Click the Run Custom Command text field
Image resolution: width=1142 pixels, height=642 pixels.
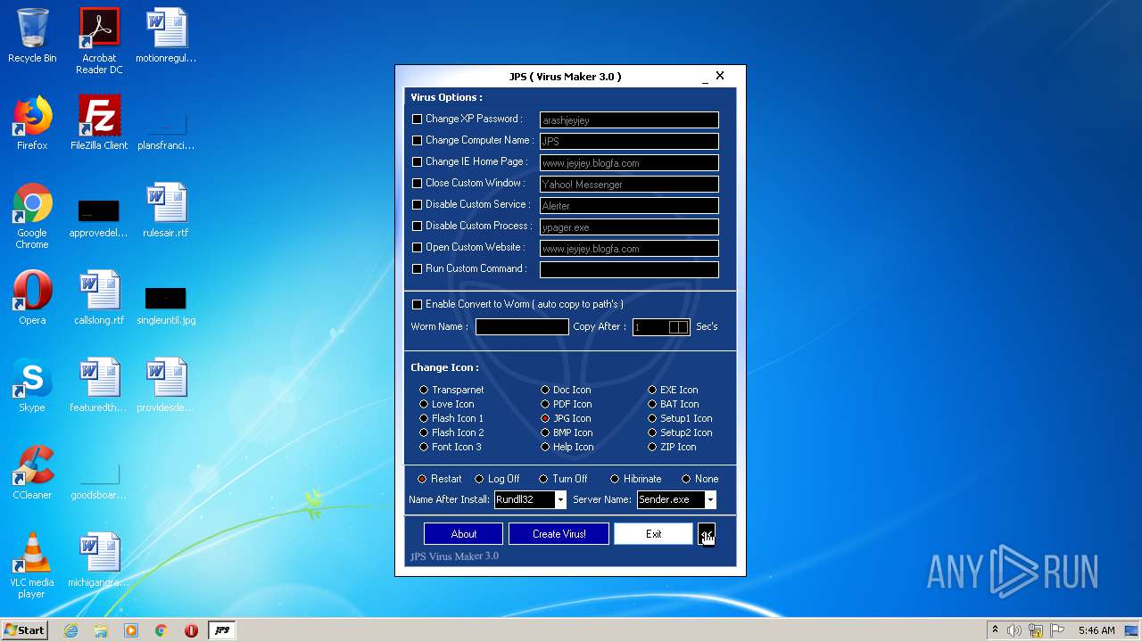pyautogui.click(x=629, y=269)
